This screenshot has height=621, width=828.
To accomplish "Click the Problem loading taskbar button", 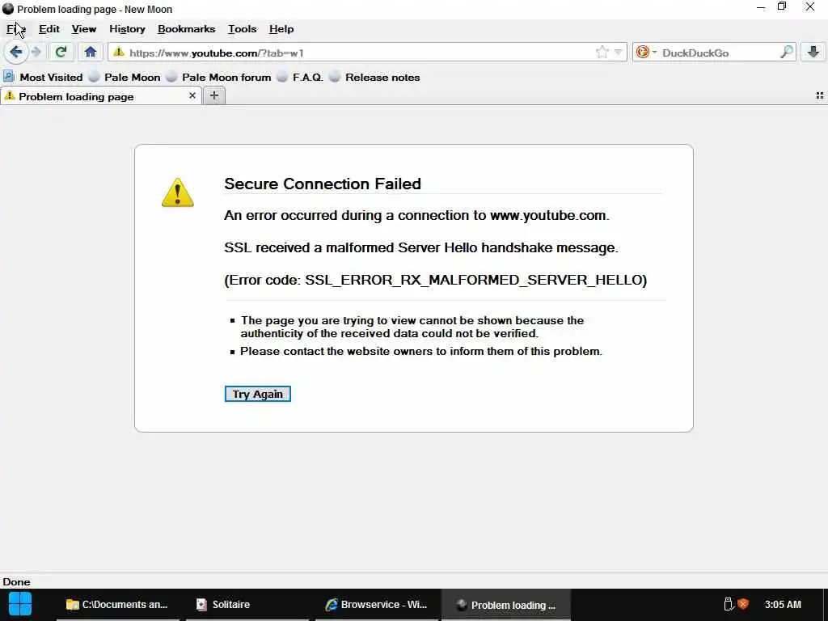I will pos(506,605).
